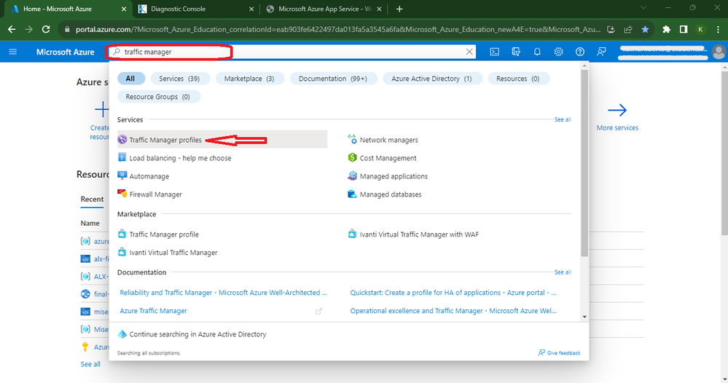Viewport: 728px width, 383px height.
Task: Open Chrome side panel icon
Action: [x=684, y=29]
